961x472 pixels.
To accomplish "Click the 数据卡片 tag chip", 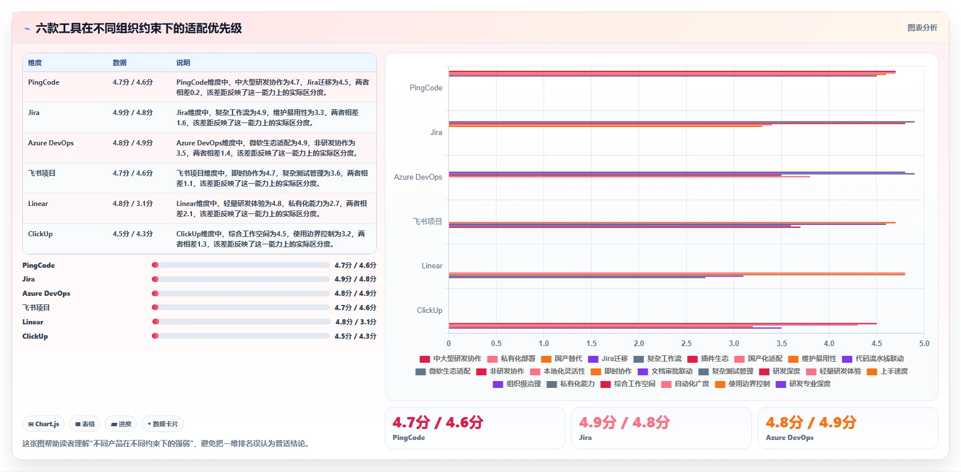I will tap(163, 424).
